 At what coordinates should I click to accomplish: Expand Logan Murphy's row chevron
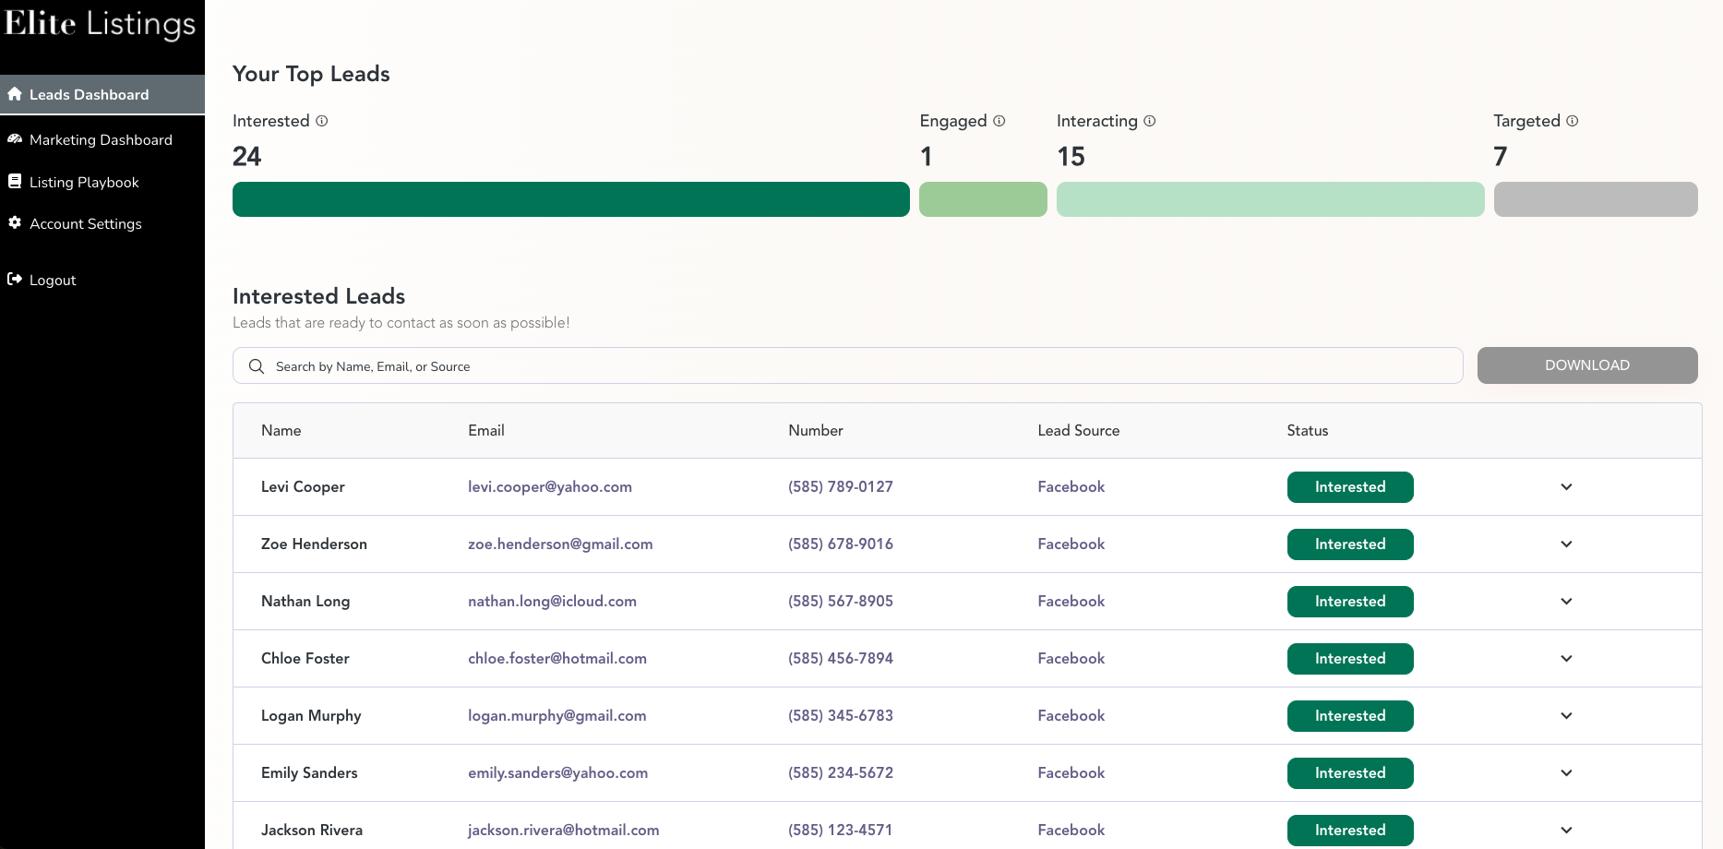(x=1566, y=716)
